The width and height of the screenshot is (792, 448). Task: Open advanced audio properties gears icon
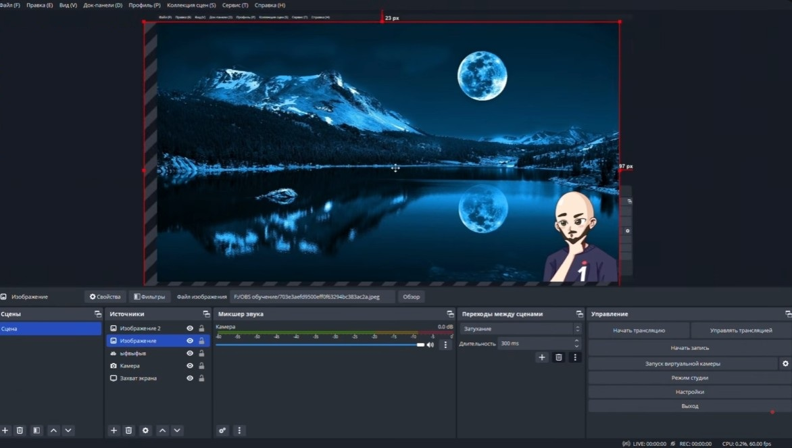point(222,430)
